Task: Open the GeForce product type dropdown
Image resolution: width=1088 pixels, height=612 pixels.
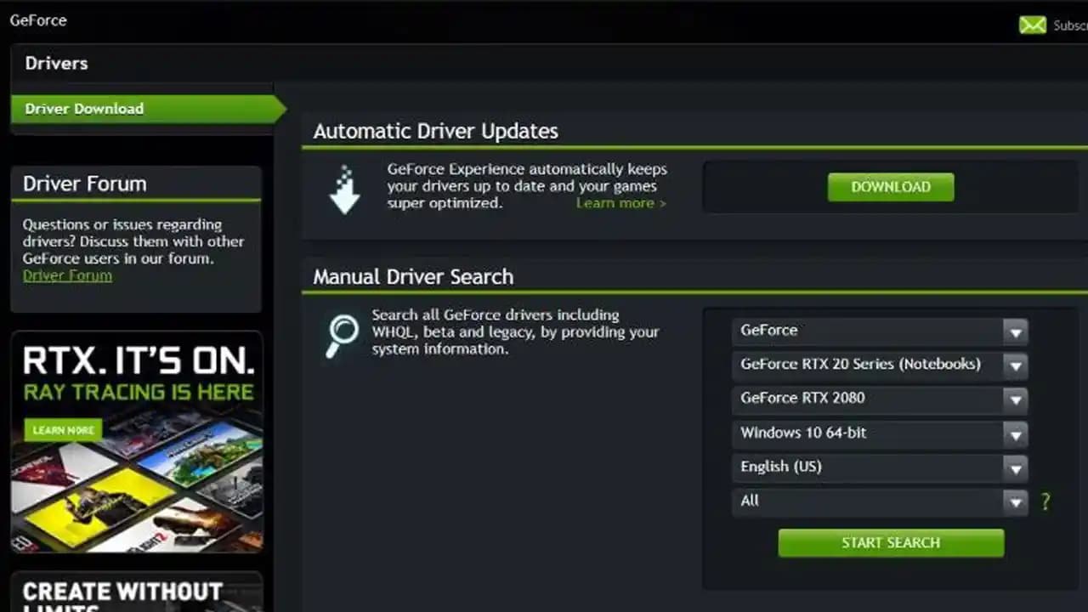Action: pyautogui.click(x=880, y=331)
